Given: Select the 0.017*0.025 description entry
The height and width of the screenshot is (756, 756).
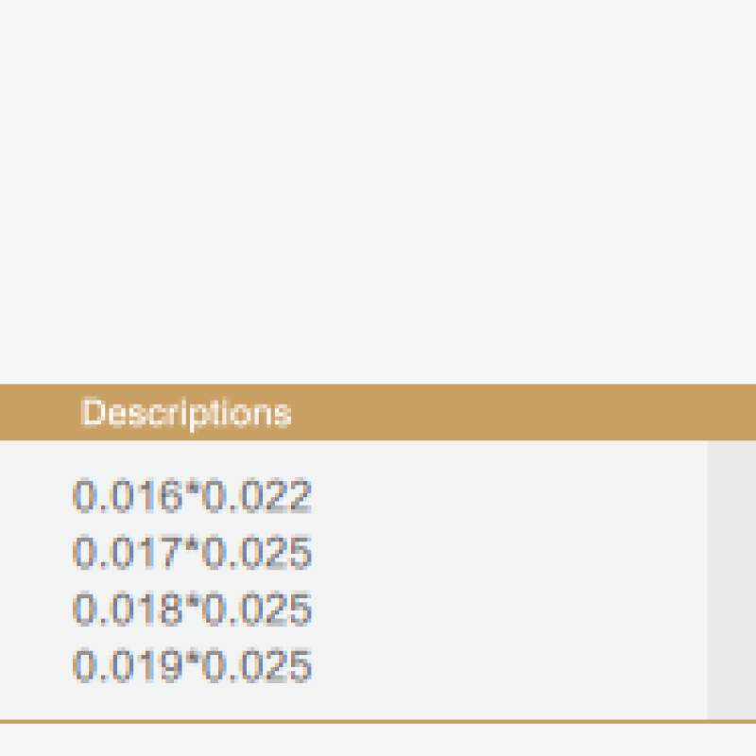Looking at the screenshot, I should point(192,552).
